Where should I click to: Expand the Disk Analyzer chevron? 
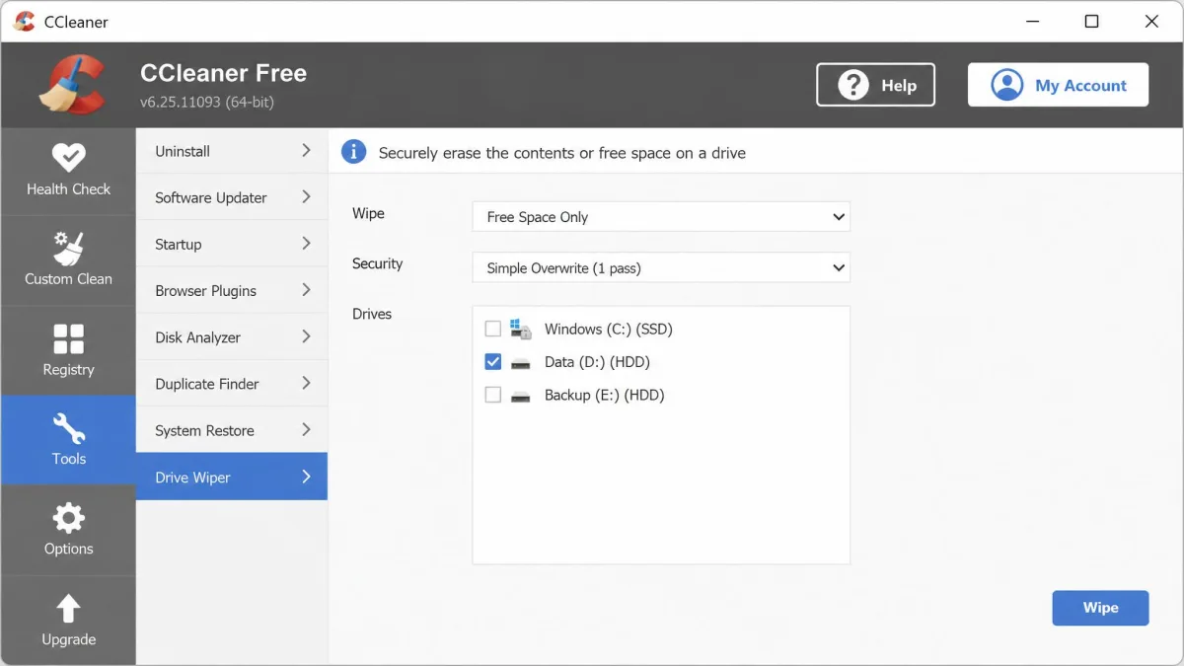(x=306, y=336)
